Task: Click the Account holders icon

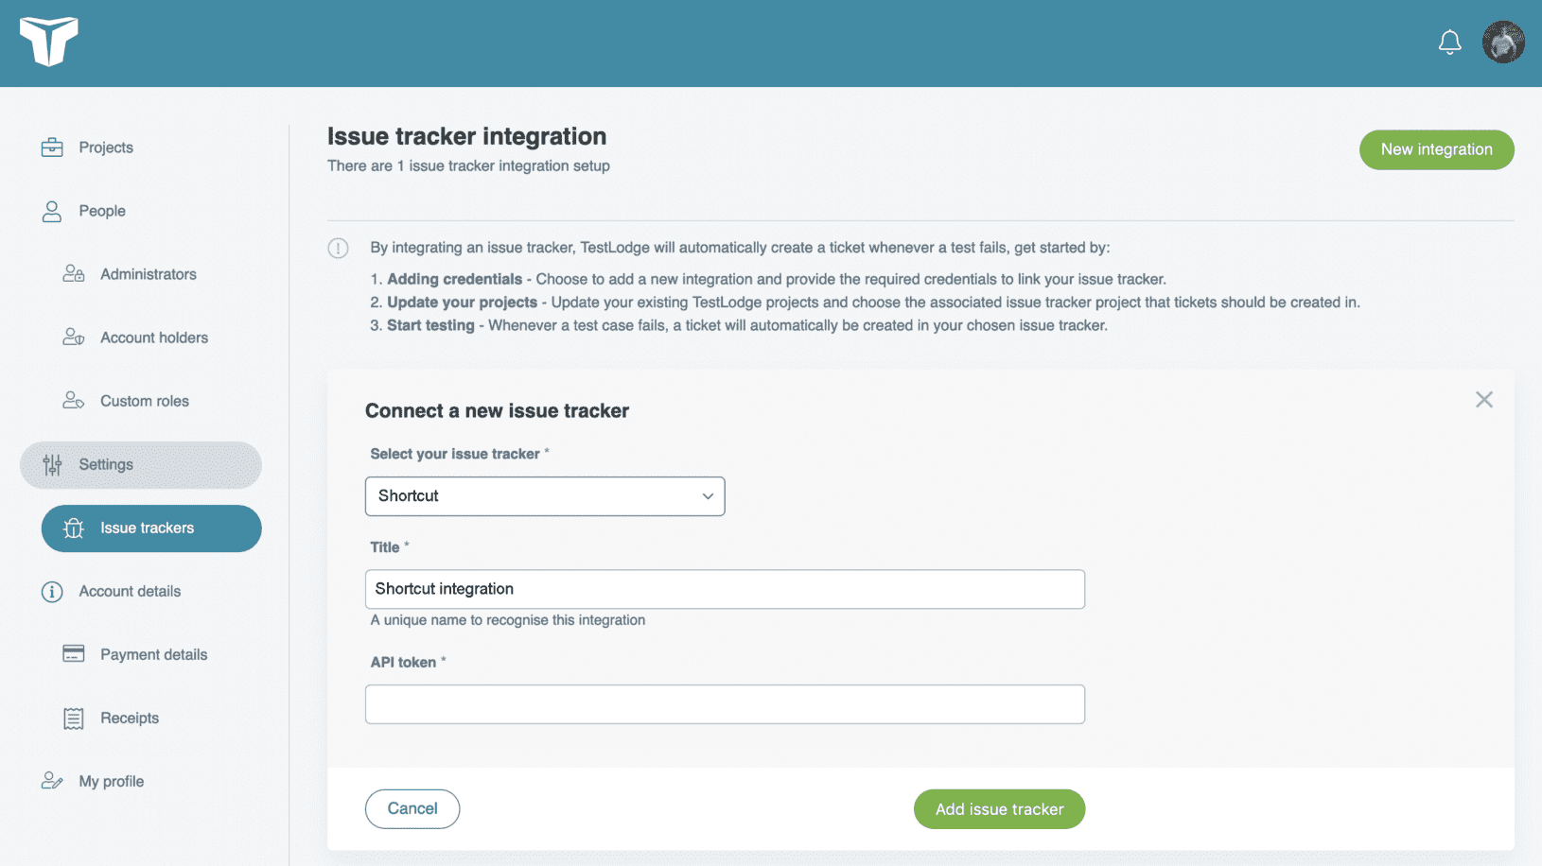Action: 73,338
